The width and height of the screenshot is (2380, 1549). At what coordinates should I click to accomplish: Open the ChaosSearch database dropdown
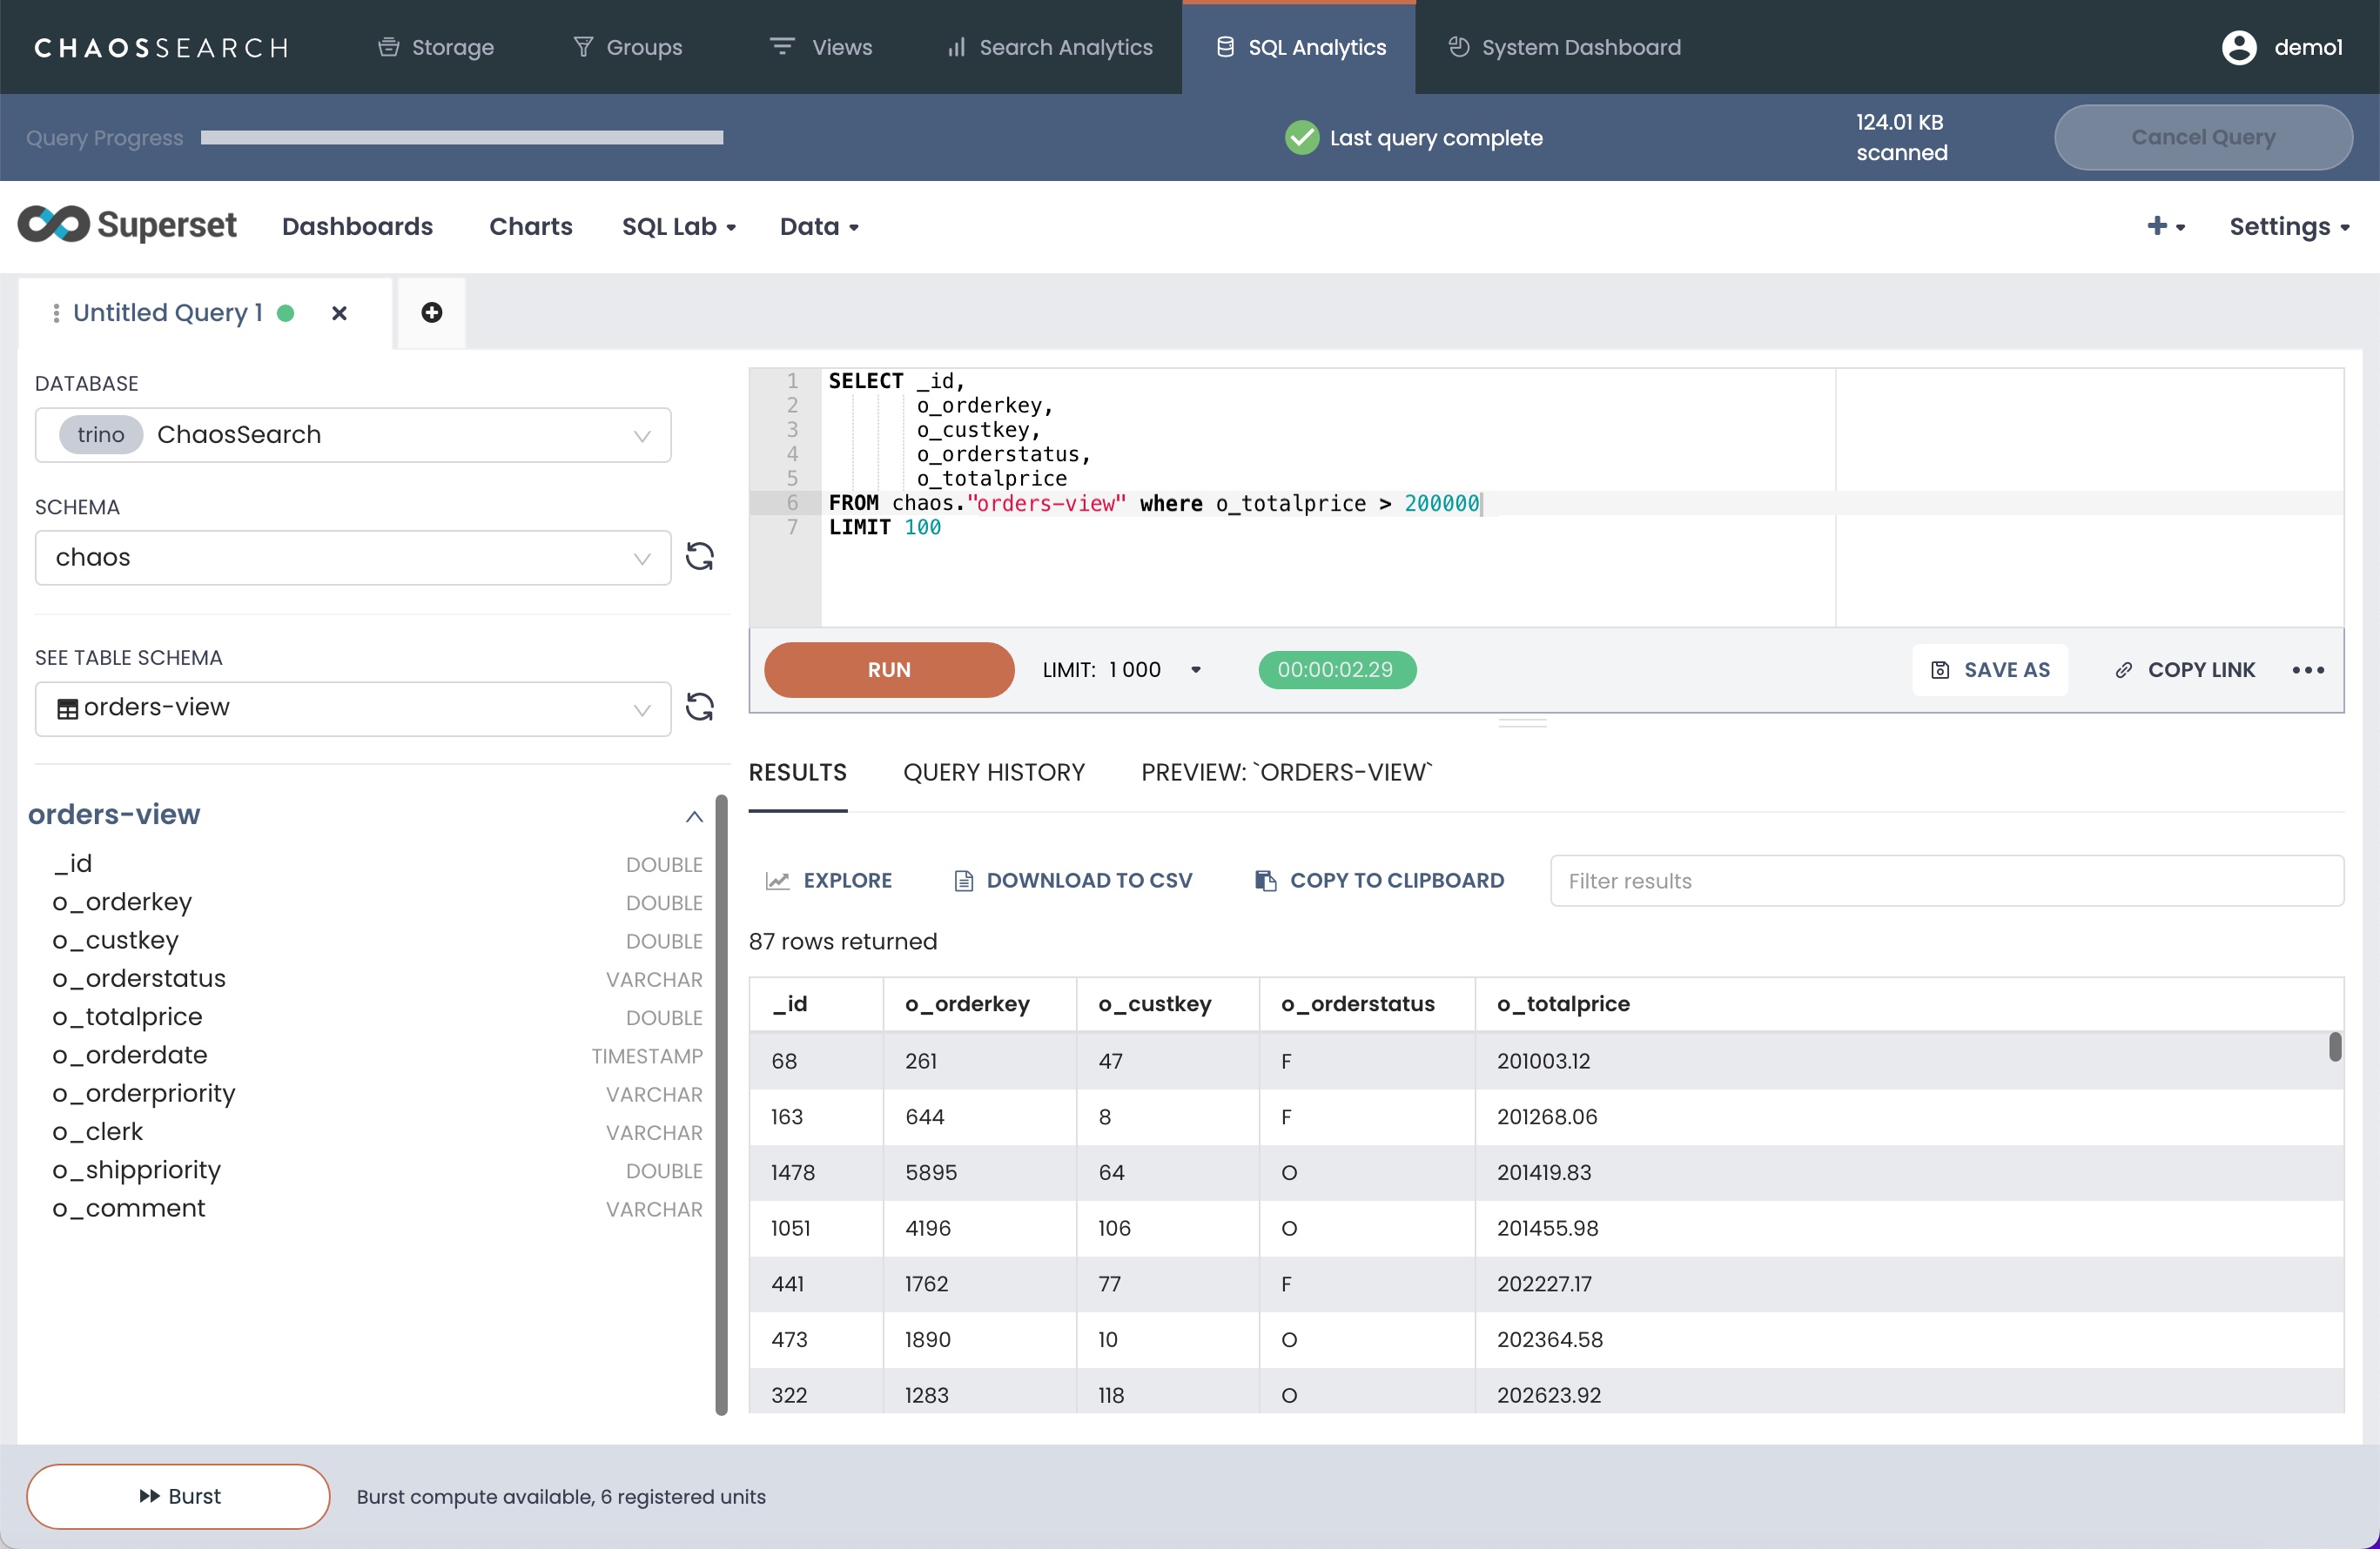coord(352,435)
